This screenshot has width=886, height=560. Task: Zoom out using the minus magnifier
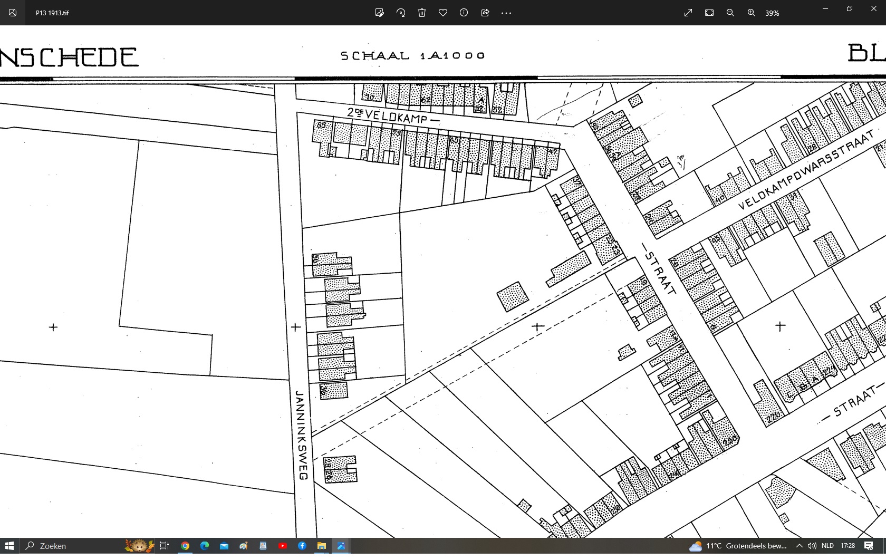pos(730,13)
